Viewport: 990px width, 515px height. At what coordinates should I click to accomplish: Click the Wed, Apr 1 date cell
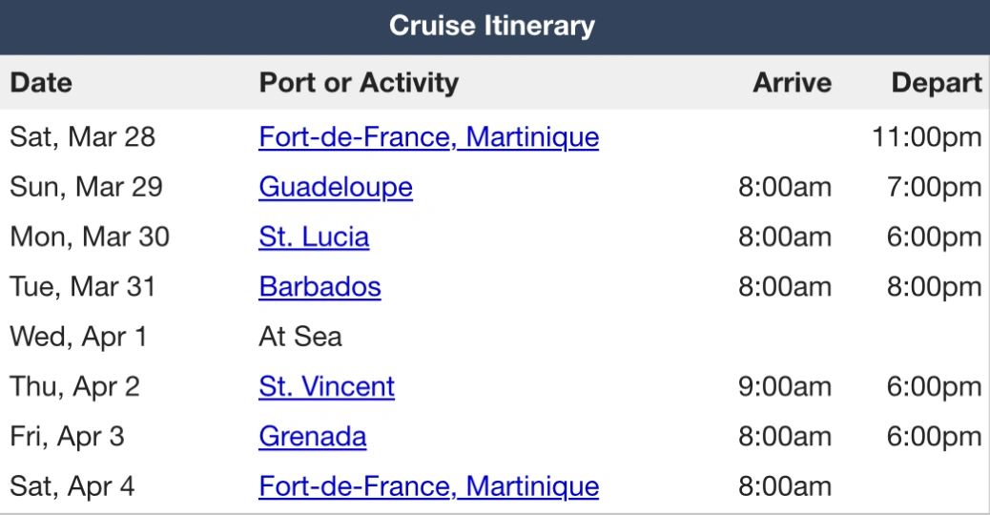[79, 337]
